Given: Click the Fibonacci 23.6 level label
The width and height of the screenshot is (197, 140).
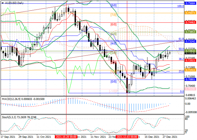Looking at the screenshot, I should (181, 71).
